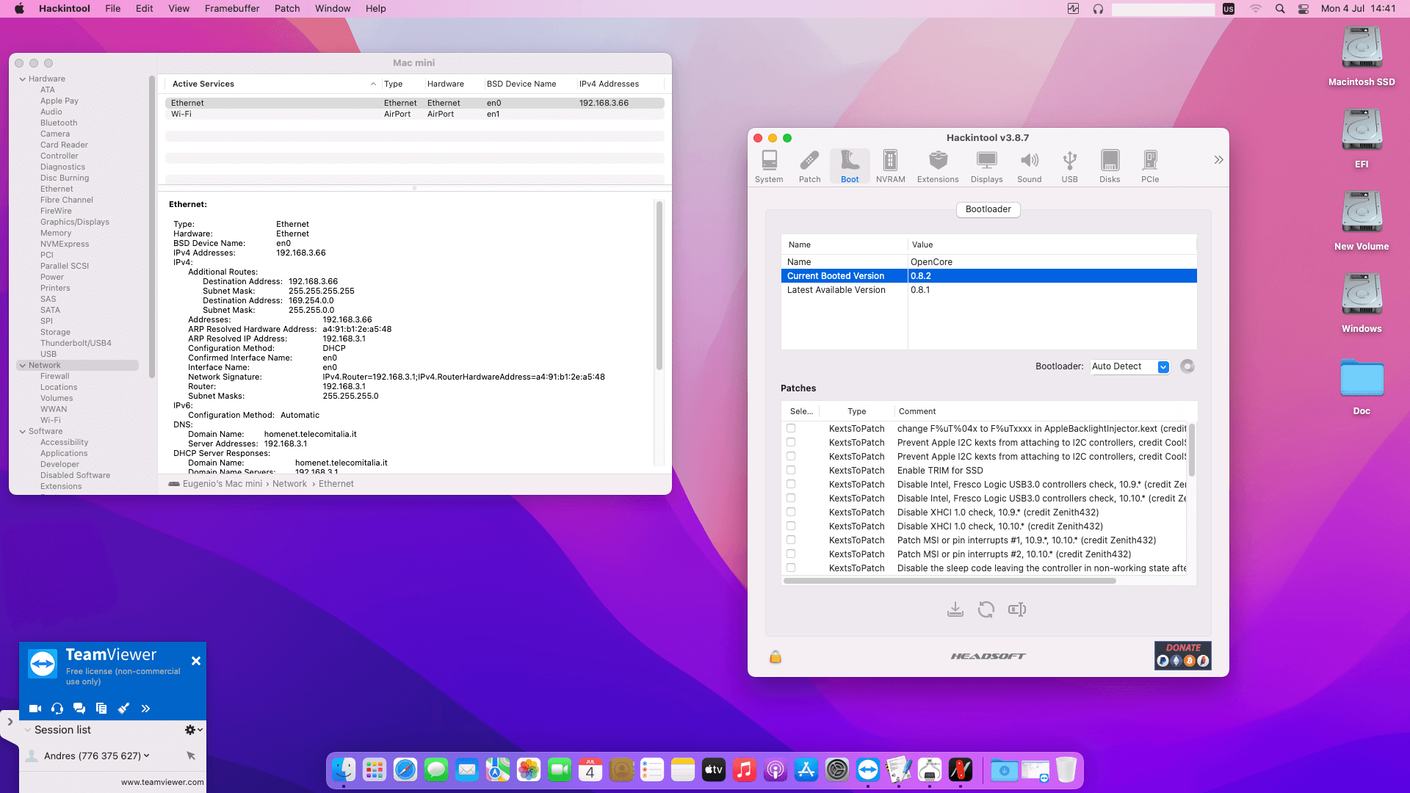The image size is (1410, 793).
Task: Open the Window menu
Action: pos(333,9)
